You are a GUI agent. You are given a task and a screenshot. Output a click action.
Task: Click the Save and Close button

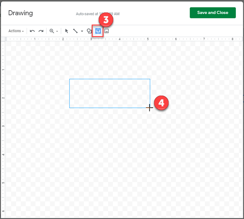(213, 13)
